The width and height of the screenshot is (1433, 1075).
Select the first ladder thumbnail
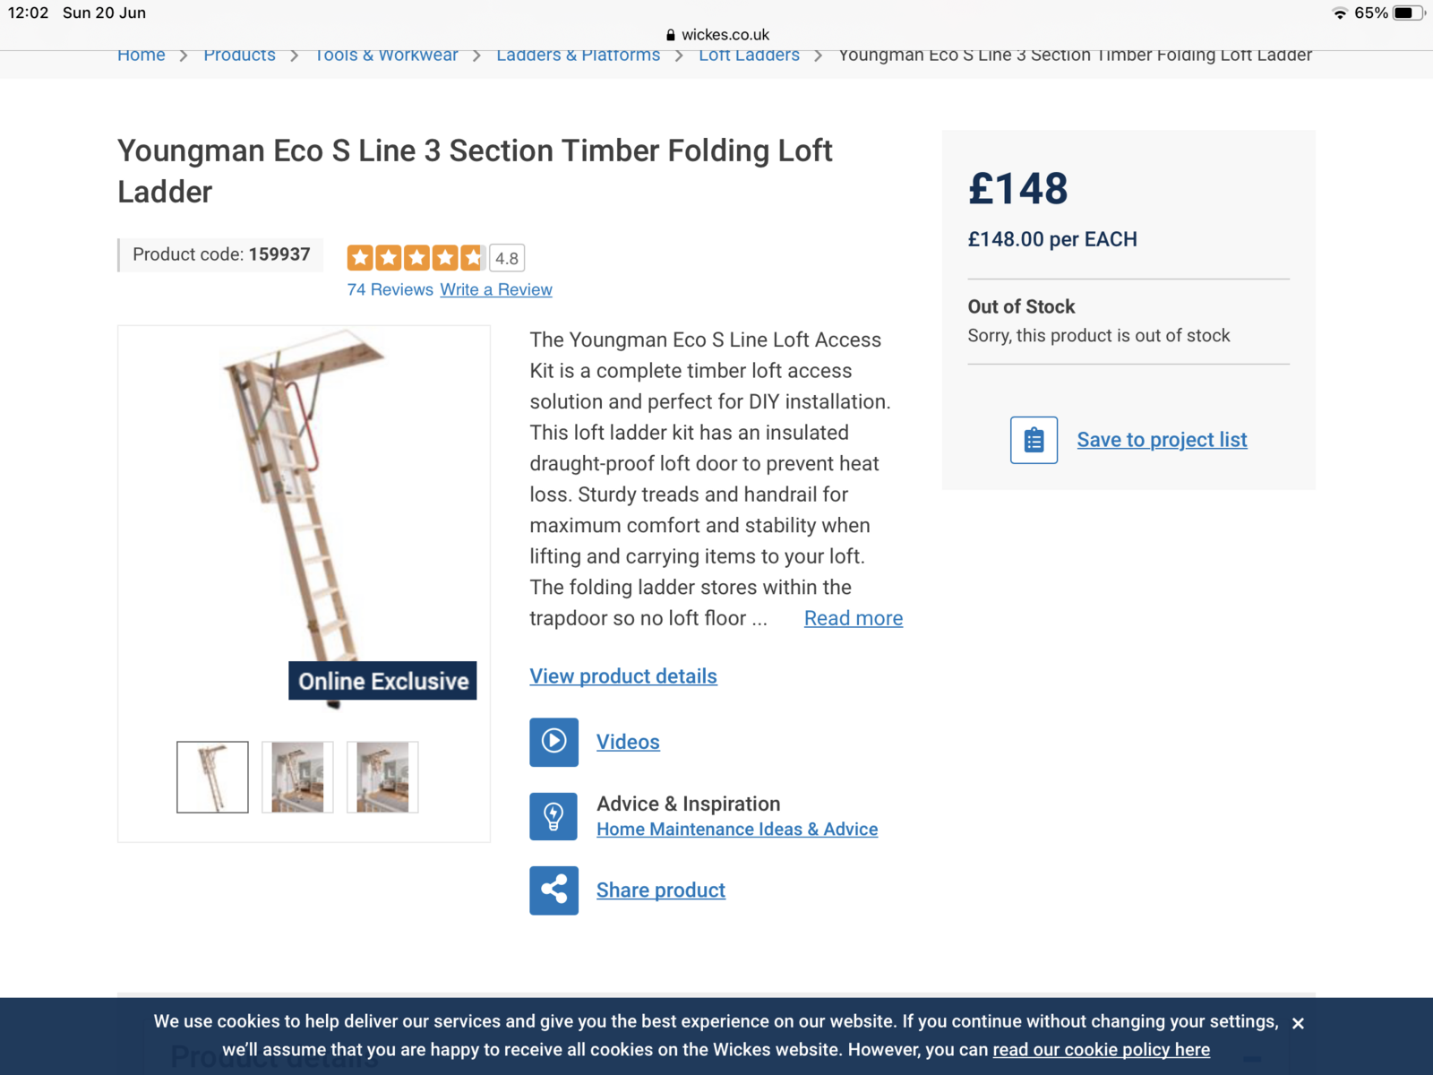click(212, 777)
